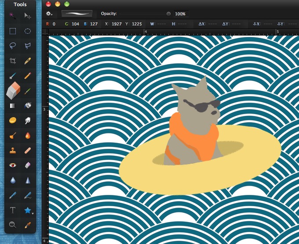The width and height of the screenshot is (299, 244).
Task: Open the brush stroke preset picker
Action: [x=77, y=14]
